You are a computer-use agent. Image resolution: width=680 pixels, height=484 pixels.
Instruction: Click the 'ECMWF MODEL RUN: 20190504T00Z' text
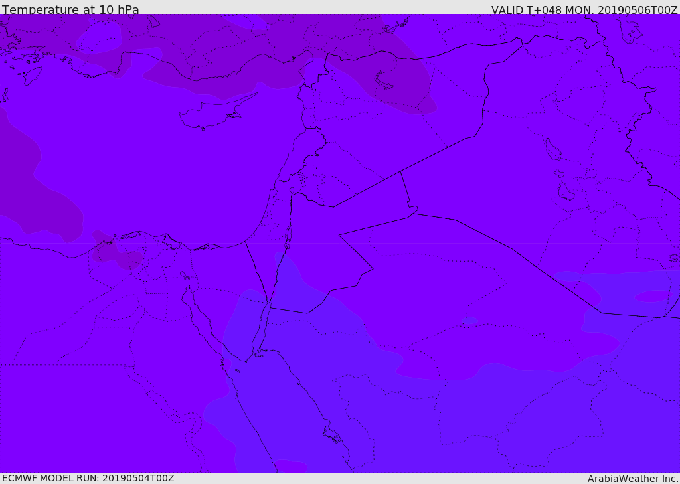tap(88, 478)
